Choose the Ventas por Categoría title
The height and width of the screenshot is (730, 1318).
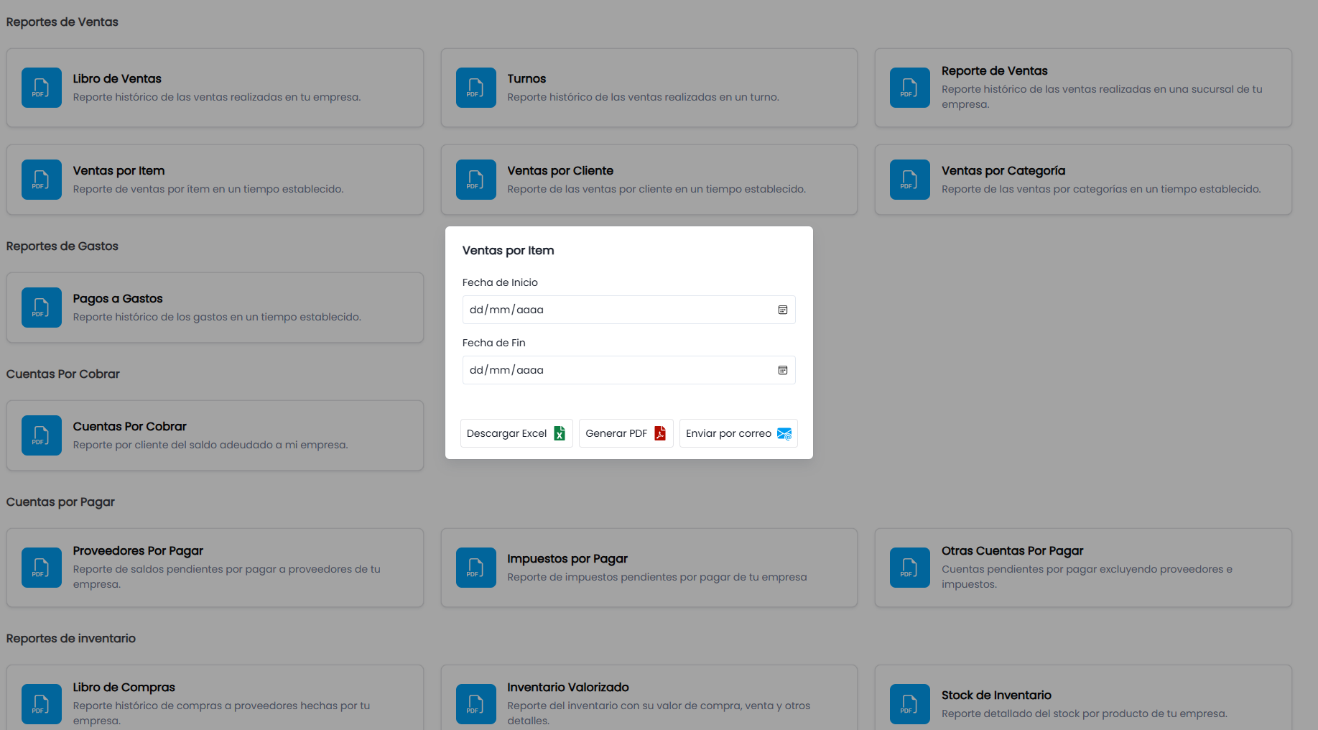(x=1003, y=171)
